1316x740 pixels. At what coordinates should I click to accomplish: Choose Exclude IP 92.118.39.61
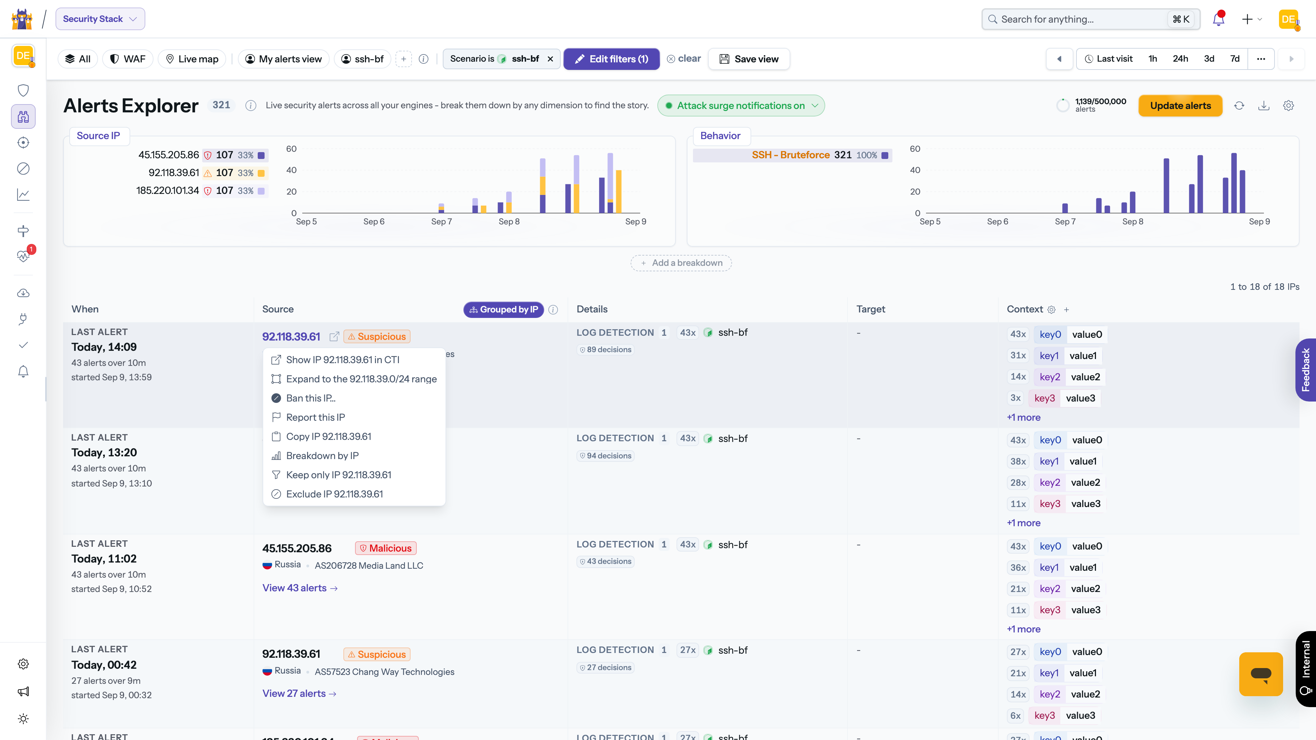point(354,494)
